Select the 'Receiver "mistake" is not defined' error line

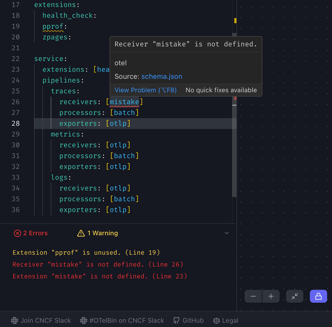pos(98,264)
